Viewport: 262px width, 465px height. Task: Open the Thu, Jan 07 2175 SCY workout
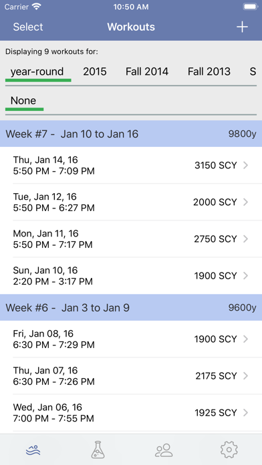[x=131, y=375]
